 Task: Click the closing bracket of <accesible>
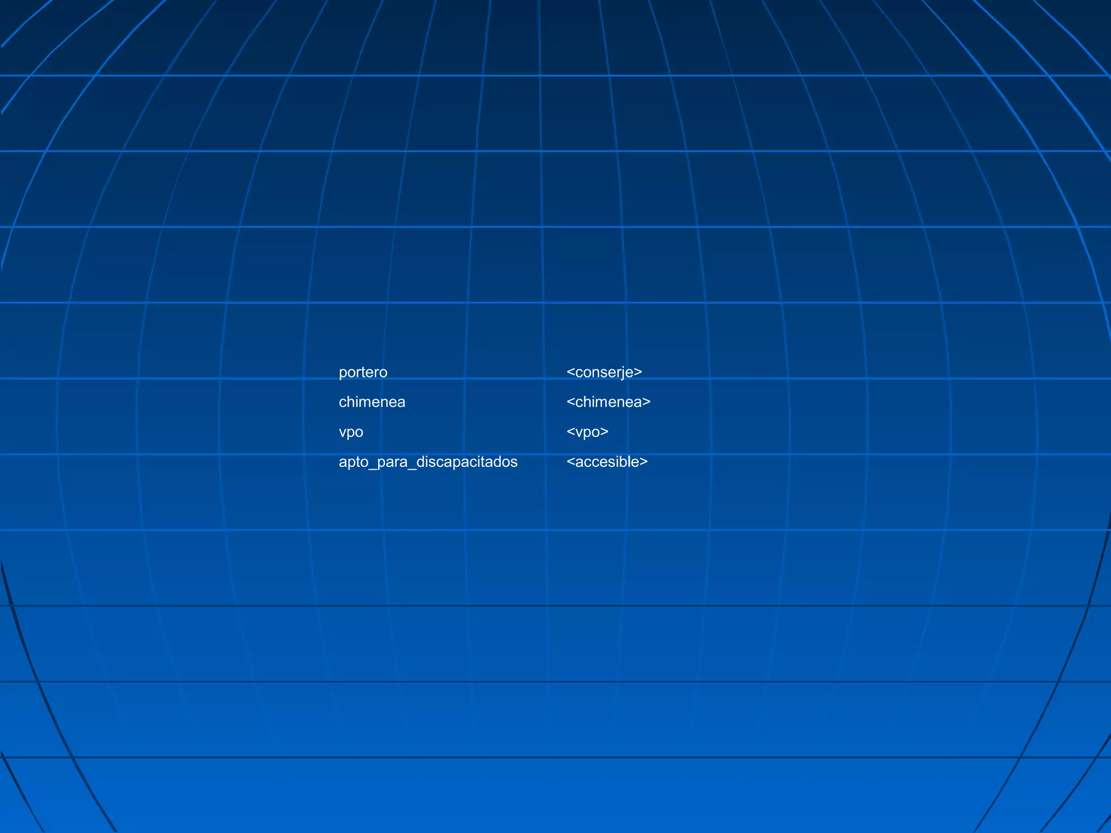pyautogui.click(x=643, y=462)
